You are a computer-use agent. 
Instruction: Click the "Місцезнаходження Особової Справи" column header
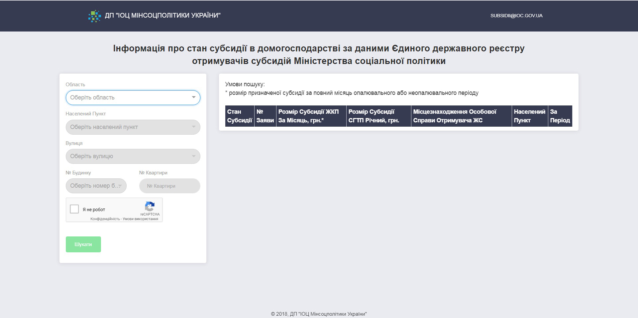461,116
